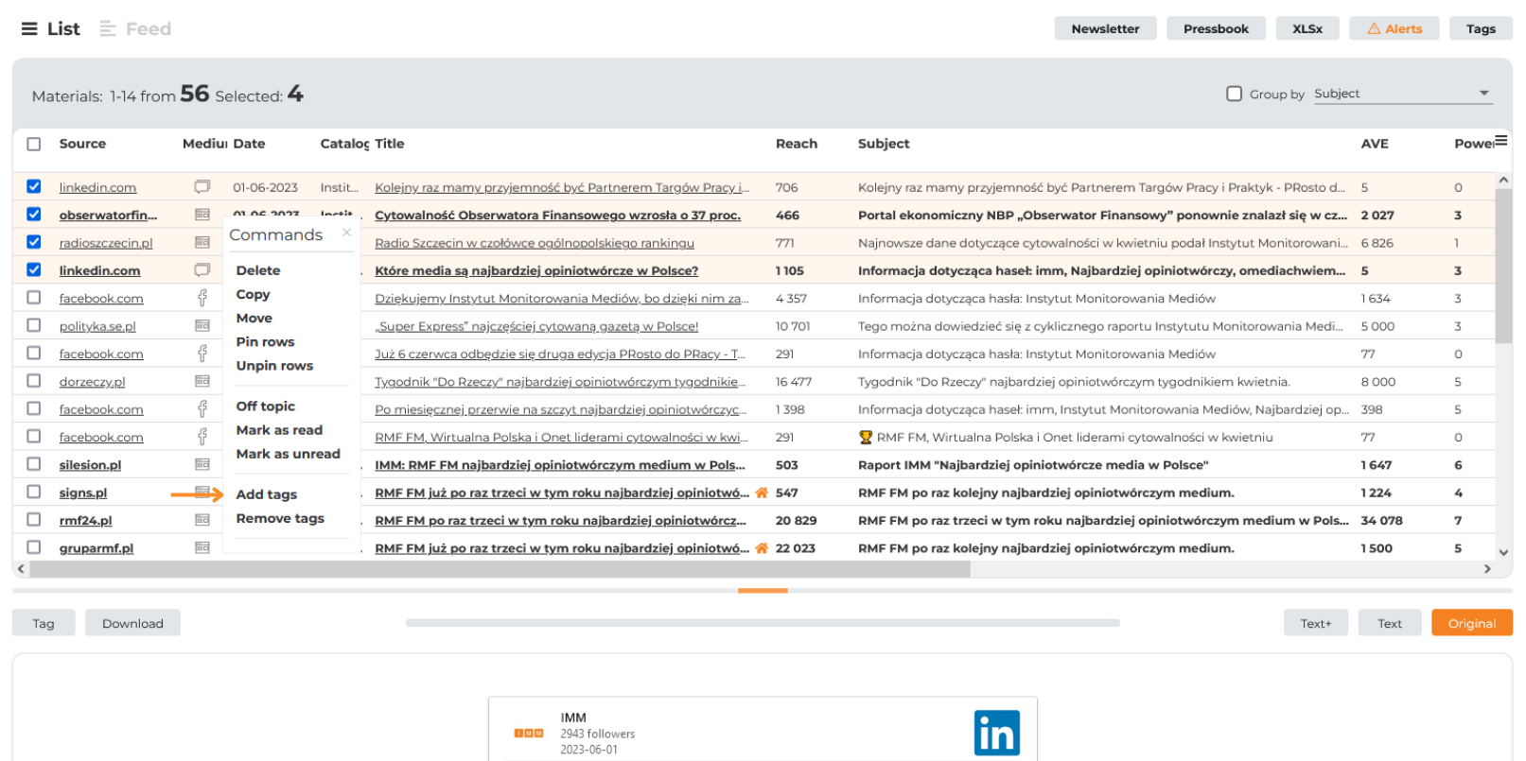This screenshot has width=1526, height=761.
Task: Open the Pressbook button
Action: [x=1216, y=29]
